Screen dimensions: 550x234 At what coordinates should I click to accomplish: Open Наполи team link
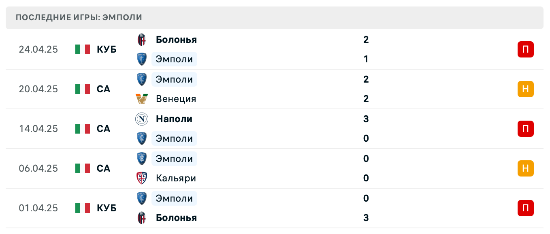pos(174,119)
